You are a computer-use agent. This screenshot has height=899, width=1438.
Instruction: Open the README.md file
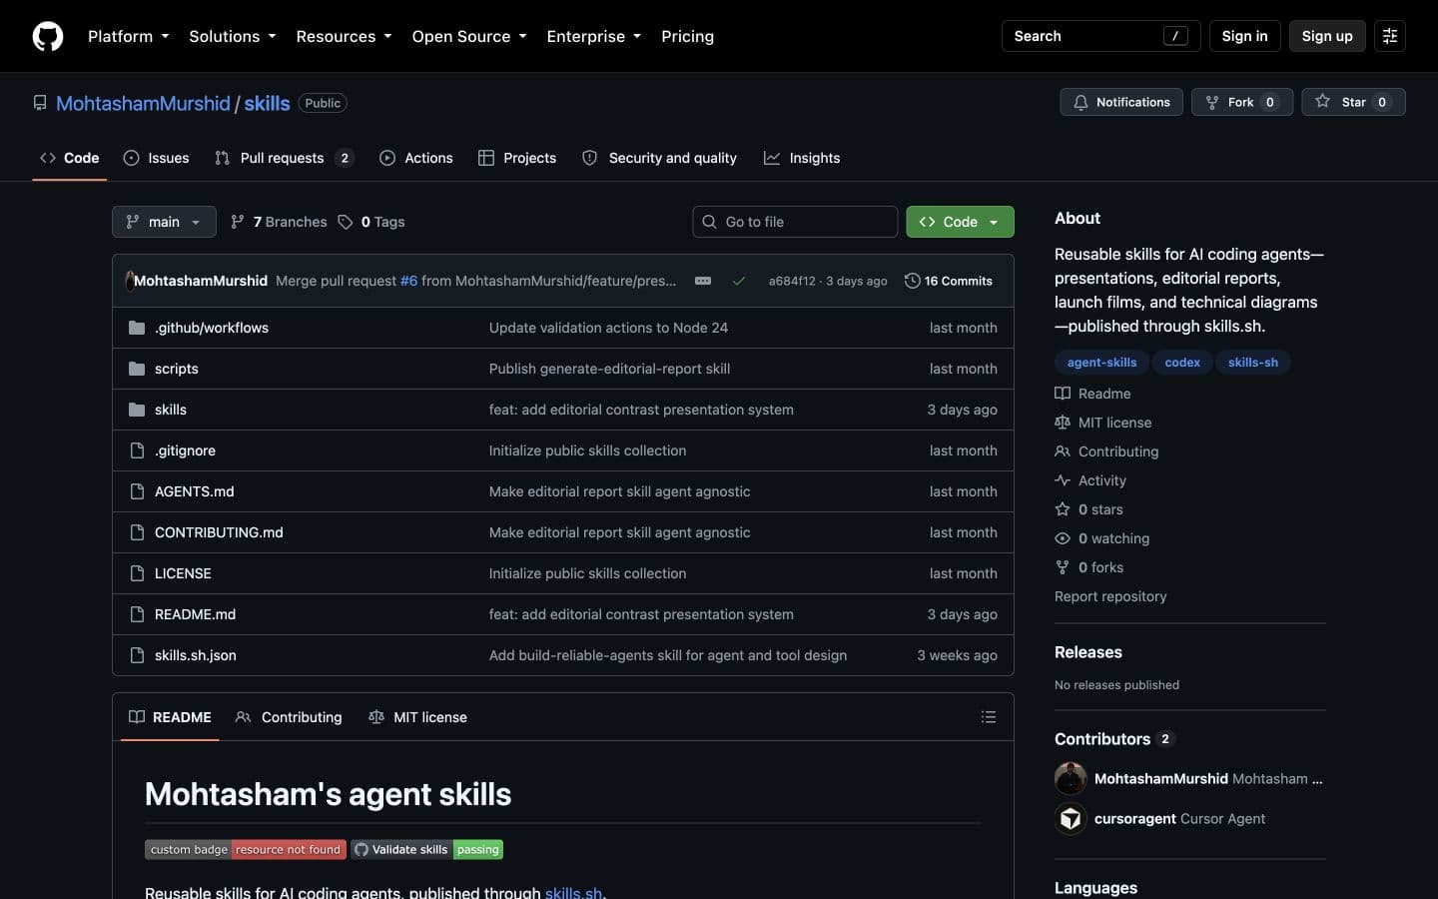pyautogui.click(x=196, y=614)
